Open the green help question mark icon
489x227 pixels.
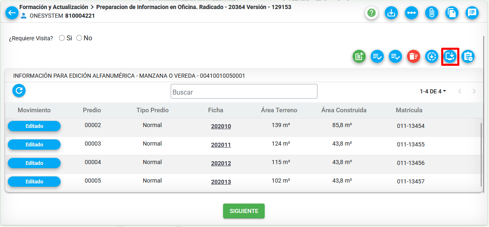coord(371,13)
